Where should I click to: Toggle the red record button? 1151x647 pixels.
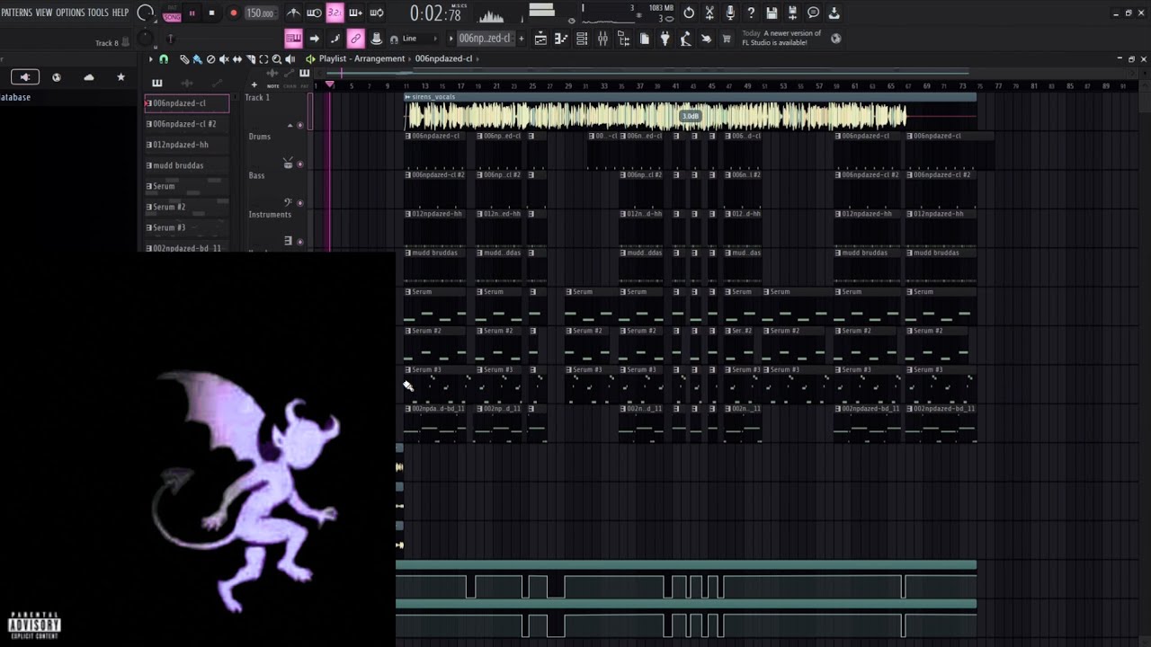coord(234,13)
